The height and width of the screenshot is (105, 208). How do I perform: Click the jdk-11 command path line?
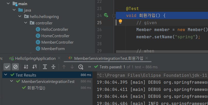click(x=152, y=75)
